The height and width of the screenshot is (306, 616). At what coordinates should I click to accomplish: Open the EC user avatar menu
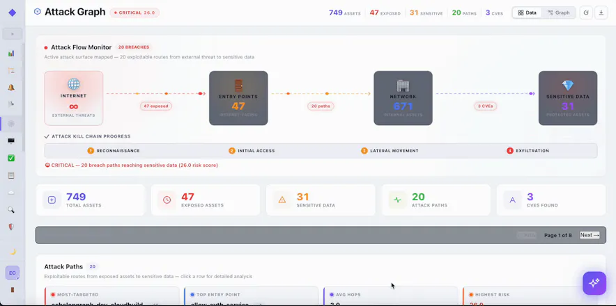[x=12, y=273]
